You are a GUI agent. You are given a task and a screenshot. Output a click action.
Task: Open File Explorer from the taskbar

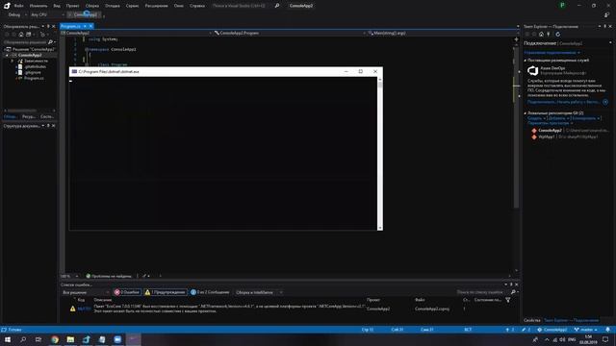click(x=70, y=339)
